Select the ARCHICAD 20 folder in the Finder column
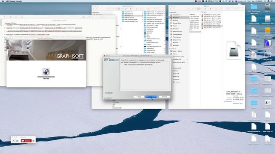The image size is (275, 154). pyautogui.click(x=132, y=14)
